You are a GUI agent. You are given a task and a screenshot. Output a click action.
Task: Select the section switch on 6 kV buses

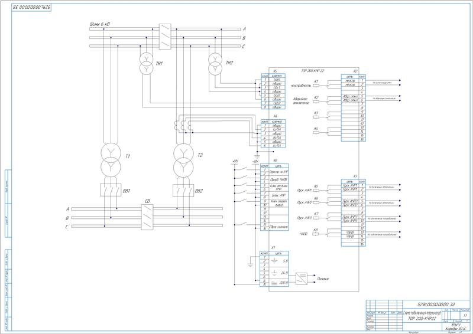tap(165, 37)
